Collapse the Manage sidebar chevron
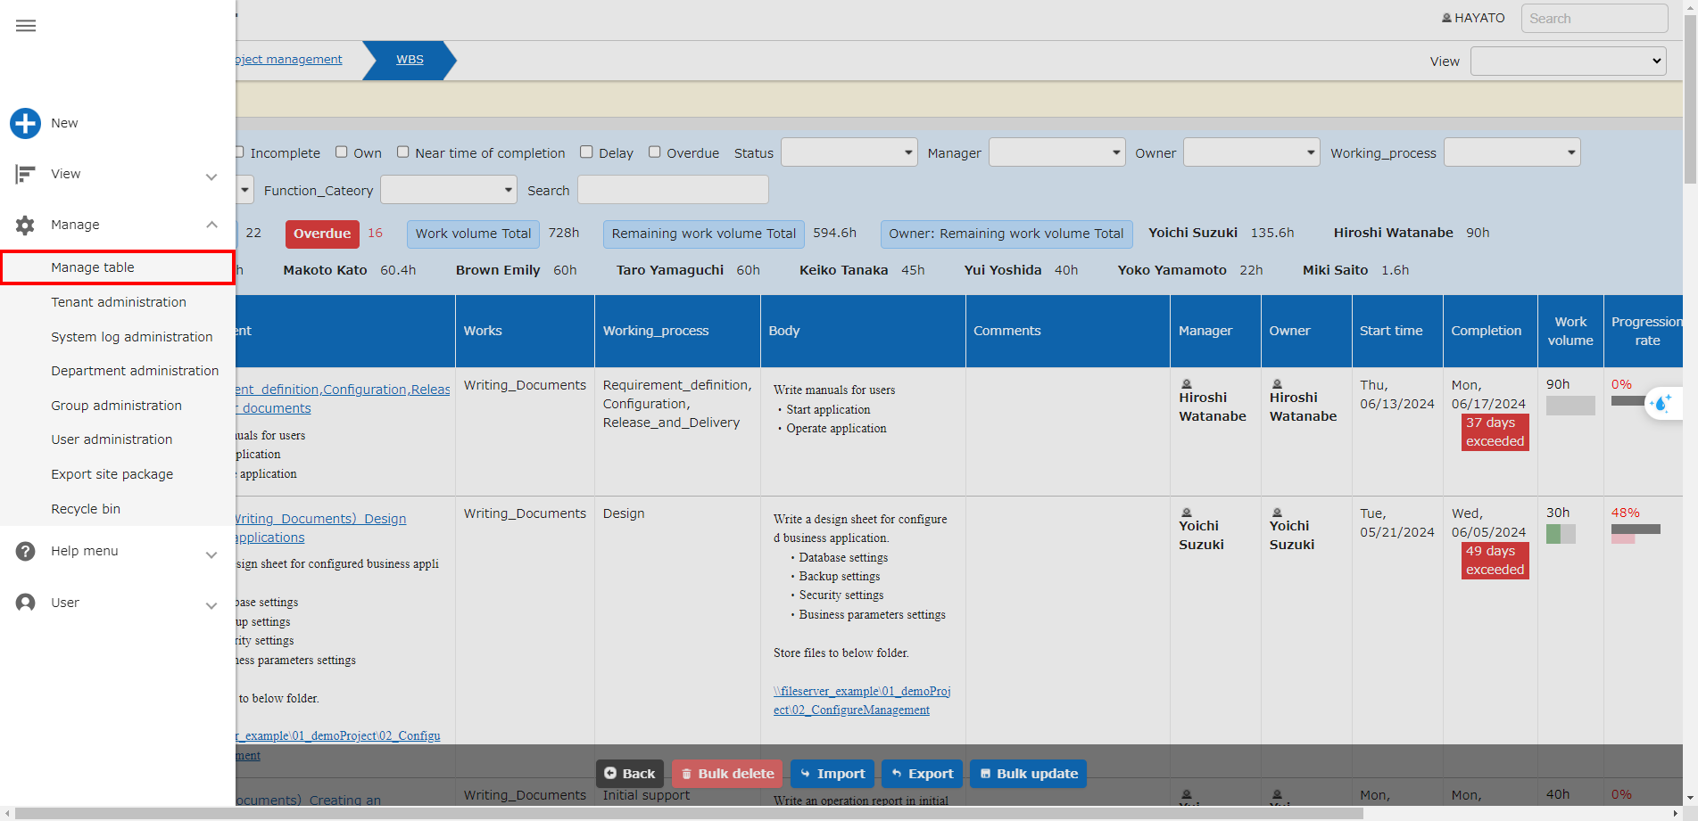1698x821 pixels. coord(211,225)
